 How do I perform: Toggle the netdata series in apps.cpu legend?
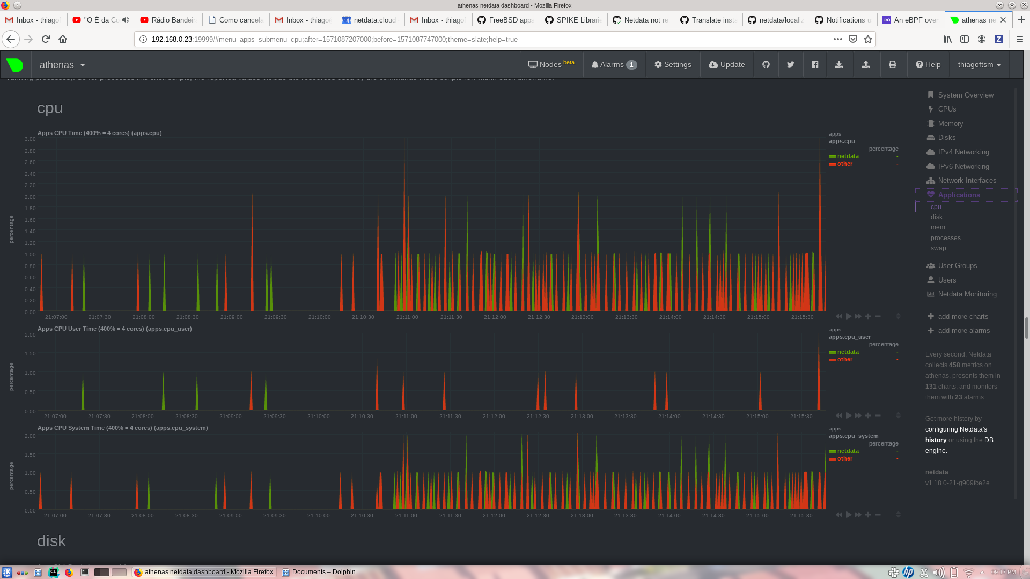pyautogui.click(x=847, y=156)
